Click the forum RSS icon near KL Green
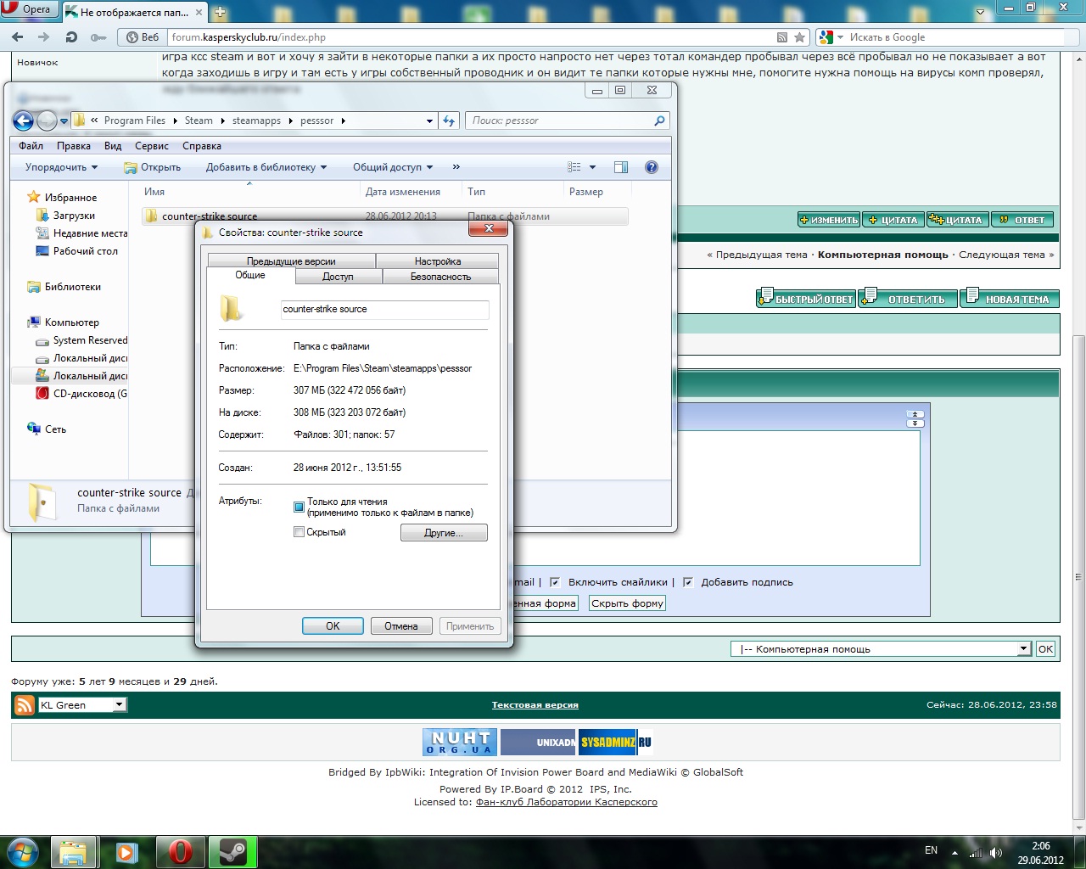This screenshot has height=869, width=1086. click(x=25, y=704)
